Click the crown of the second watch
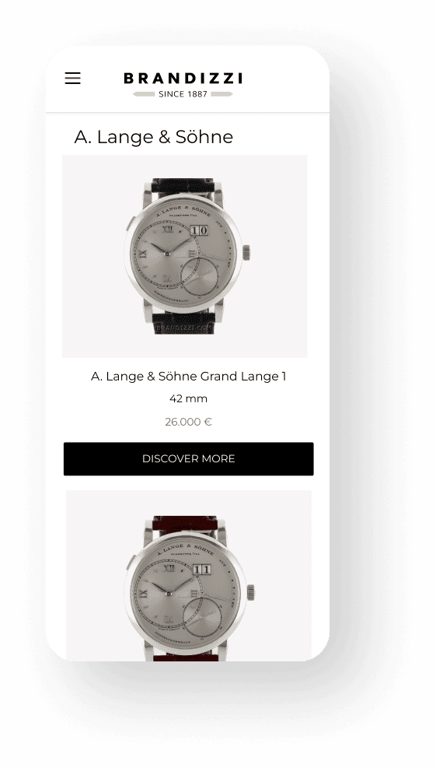This screenshot has width=436, height=768. pos(250,591)
